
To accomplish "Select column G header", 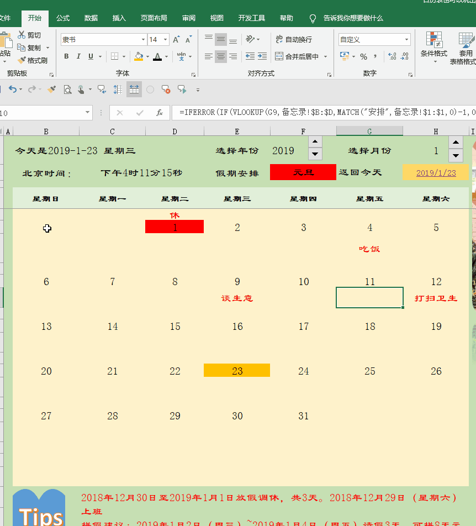I will [x=369, y=131].
